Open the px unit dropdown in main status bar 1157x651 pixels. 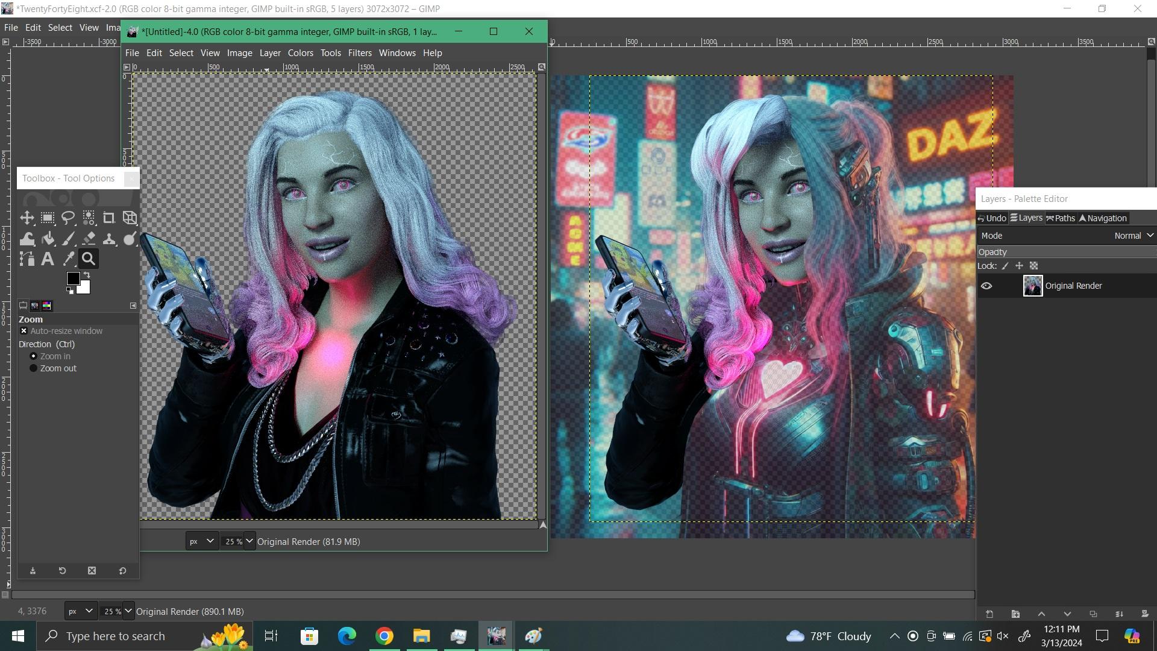tap(80, 611)
